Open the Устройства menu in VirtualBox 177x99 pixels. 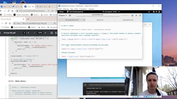click(x=83, y=9)
